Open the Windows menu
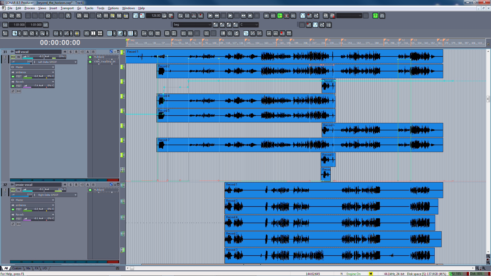The width and height of the screenshot is (491, 276). (128, 8)
